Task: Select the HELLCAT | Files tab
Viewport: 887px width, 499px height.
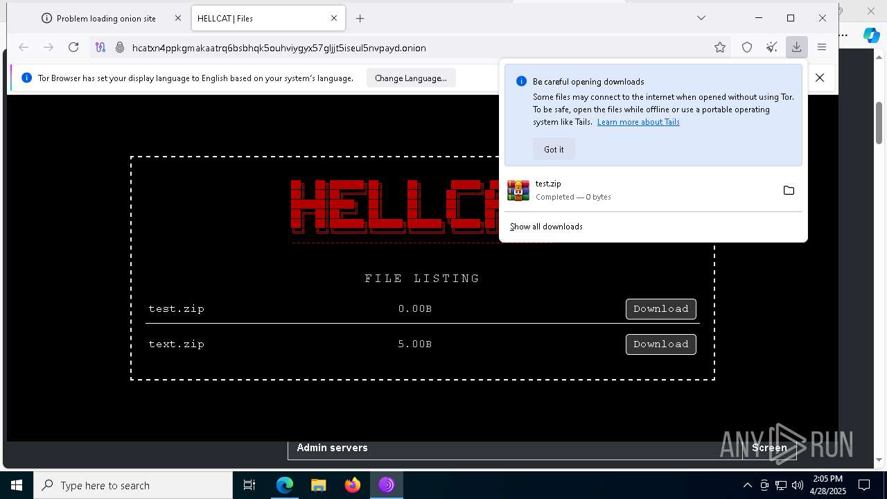Action: click(268, 19)
